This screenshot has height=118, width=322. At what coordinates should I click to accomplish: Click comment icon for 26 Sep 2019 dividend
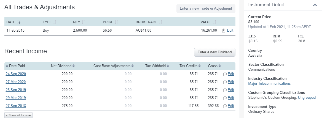225,90
